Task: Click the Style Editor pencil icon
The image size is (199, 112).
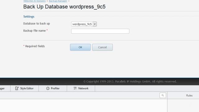Action: point(17,88)
